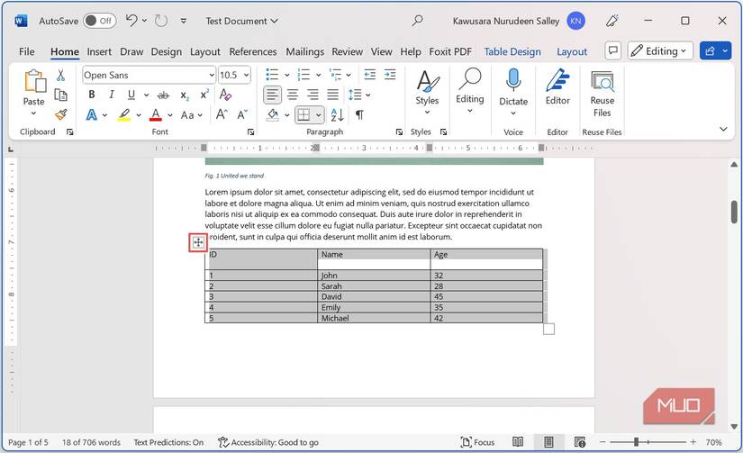Click the table resize handle
The image size is (743, 453).
548,329
